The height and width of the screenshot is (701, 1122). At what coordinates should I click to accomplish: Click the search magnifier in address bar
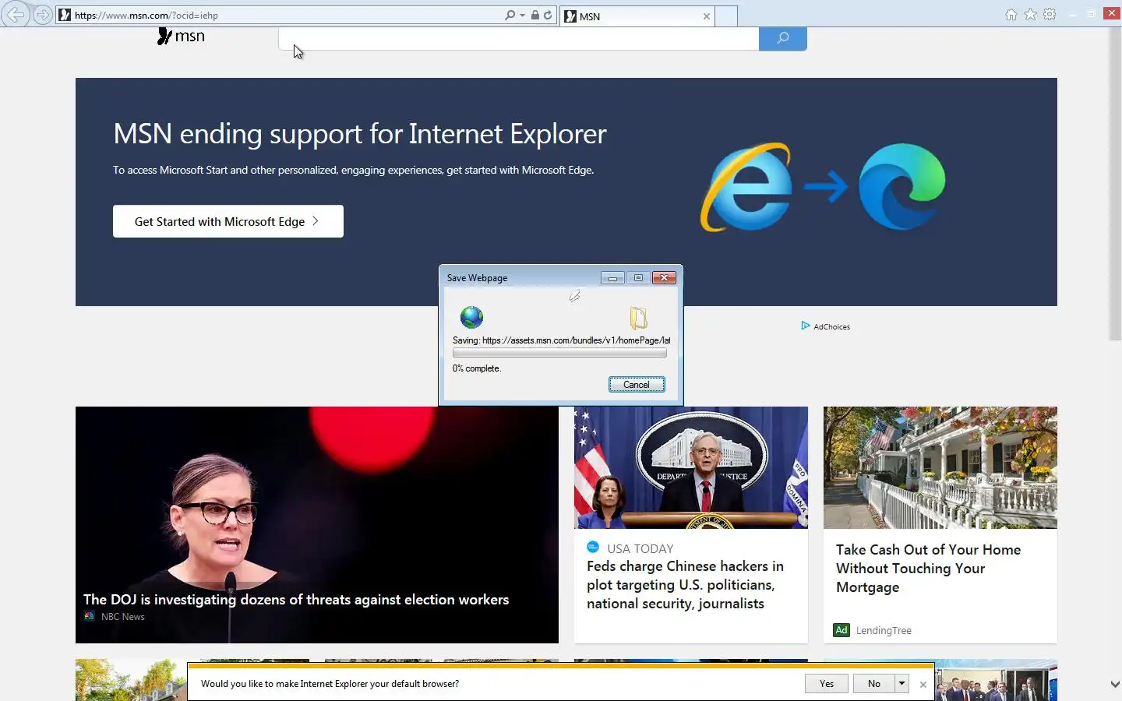(510, 15)
